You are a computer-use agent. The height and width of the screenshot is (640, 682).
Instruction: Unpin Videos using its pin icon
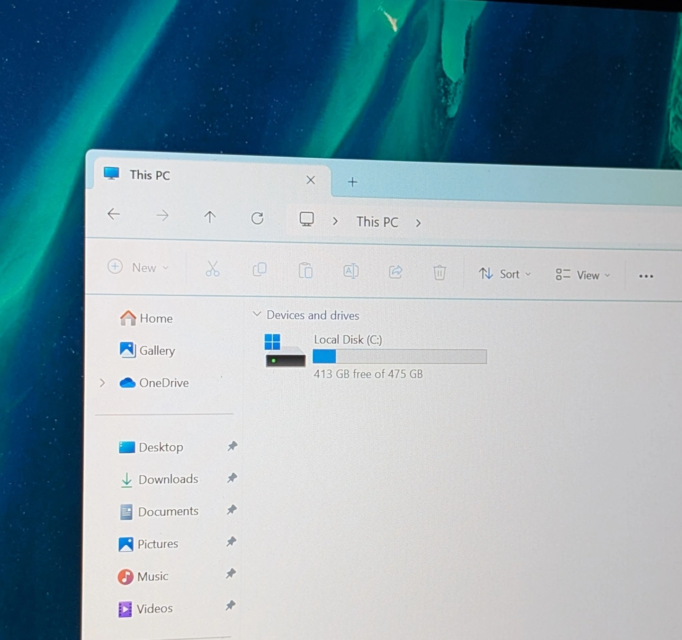click(230, 605)
